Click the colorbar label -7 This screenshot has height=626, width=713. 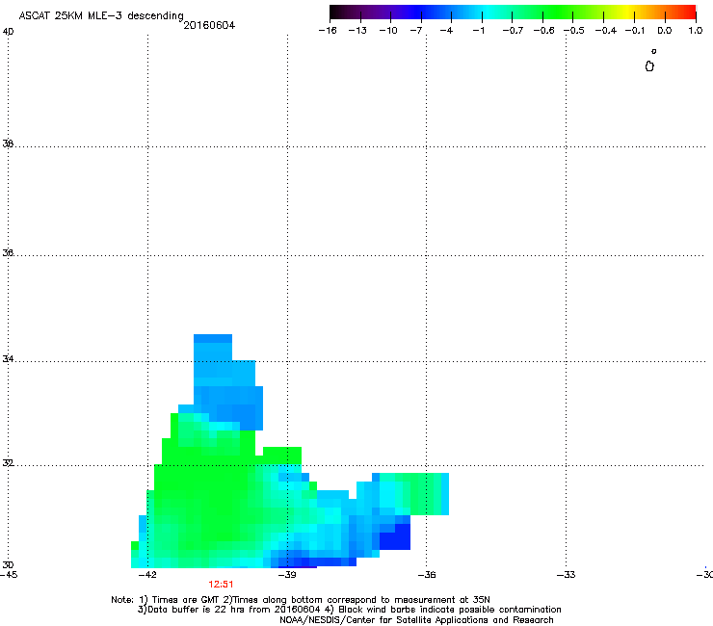(x=416, y=31)
